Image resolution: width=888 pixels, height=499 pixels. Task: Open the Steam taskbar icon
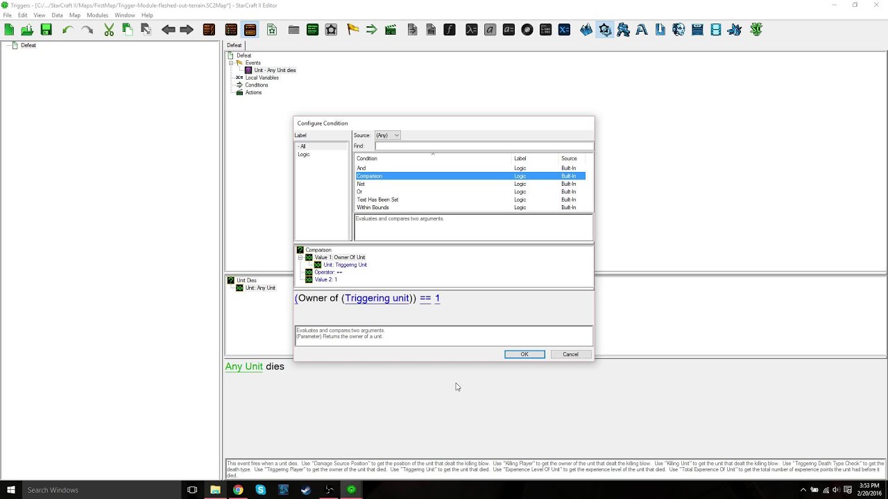point(306,490)
